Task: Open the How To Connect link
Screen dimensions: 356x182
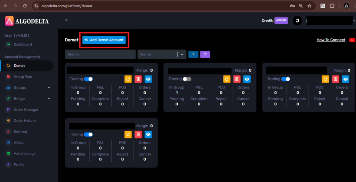Action: click(x=331, y=40)
